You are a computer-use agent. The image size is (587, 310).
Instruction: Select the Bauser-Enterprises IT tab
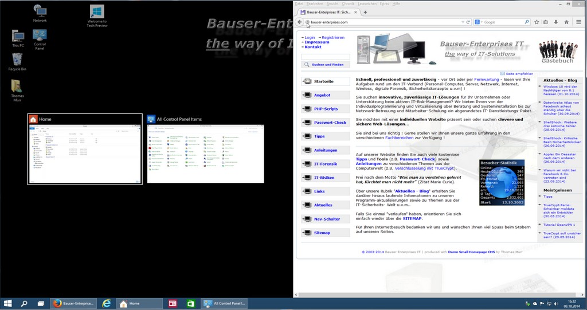[x=328, y=12]
